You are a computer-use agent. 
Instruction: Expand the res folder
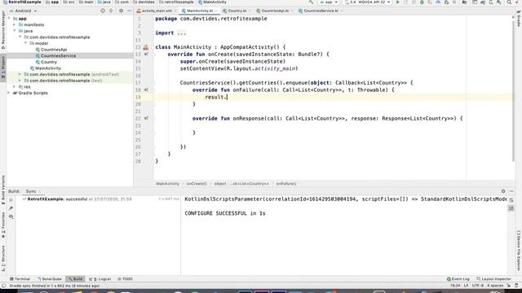coord(15,87)
